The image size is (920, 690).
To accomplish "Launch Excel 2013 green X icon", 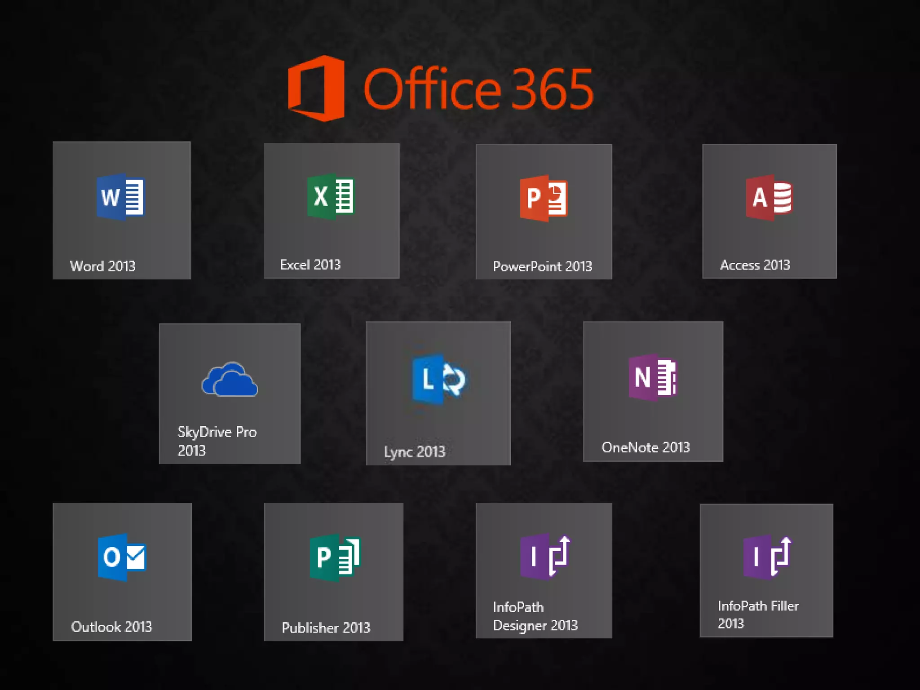I will (x=331, y=196).
